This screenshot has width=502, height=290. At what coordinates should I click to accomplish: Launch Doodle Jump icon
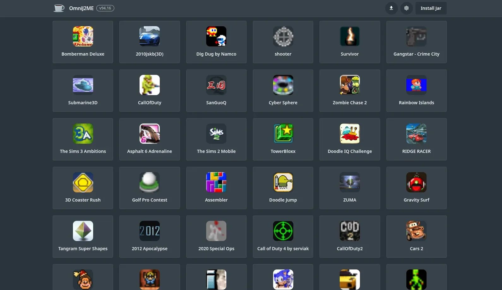tap(283, 182)
